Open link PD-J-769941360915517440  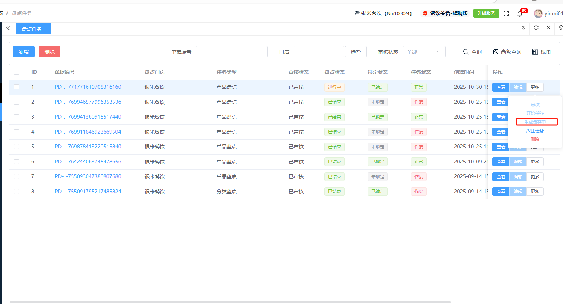(x=88, y=117)
